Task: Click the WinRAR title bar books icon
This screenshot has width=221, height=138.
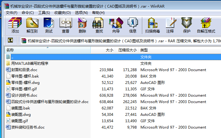Action: tap(7, 6)
